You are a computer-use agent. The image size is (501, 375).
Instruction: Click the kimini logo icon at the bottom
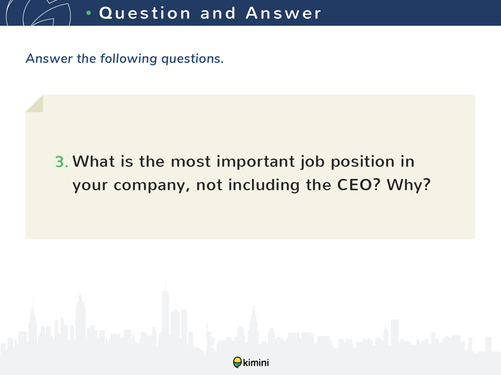click(x=237, y=362)
